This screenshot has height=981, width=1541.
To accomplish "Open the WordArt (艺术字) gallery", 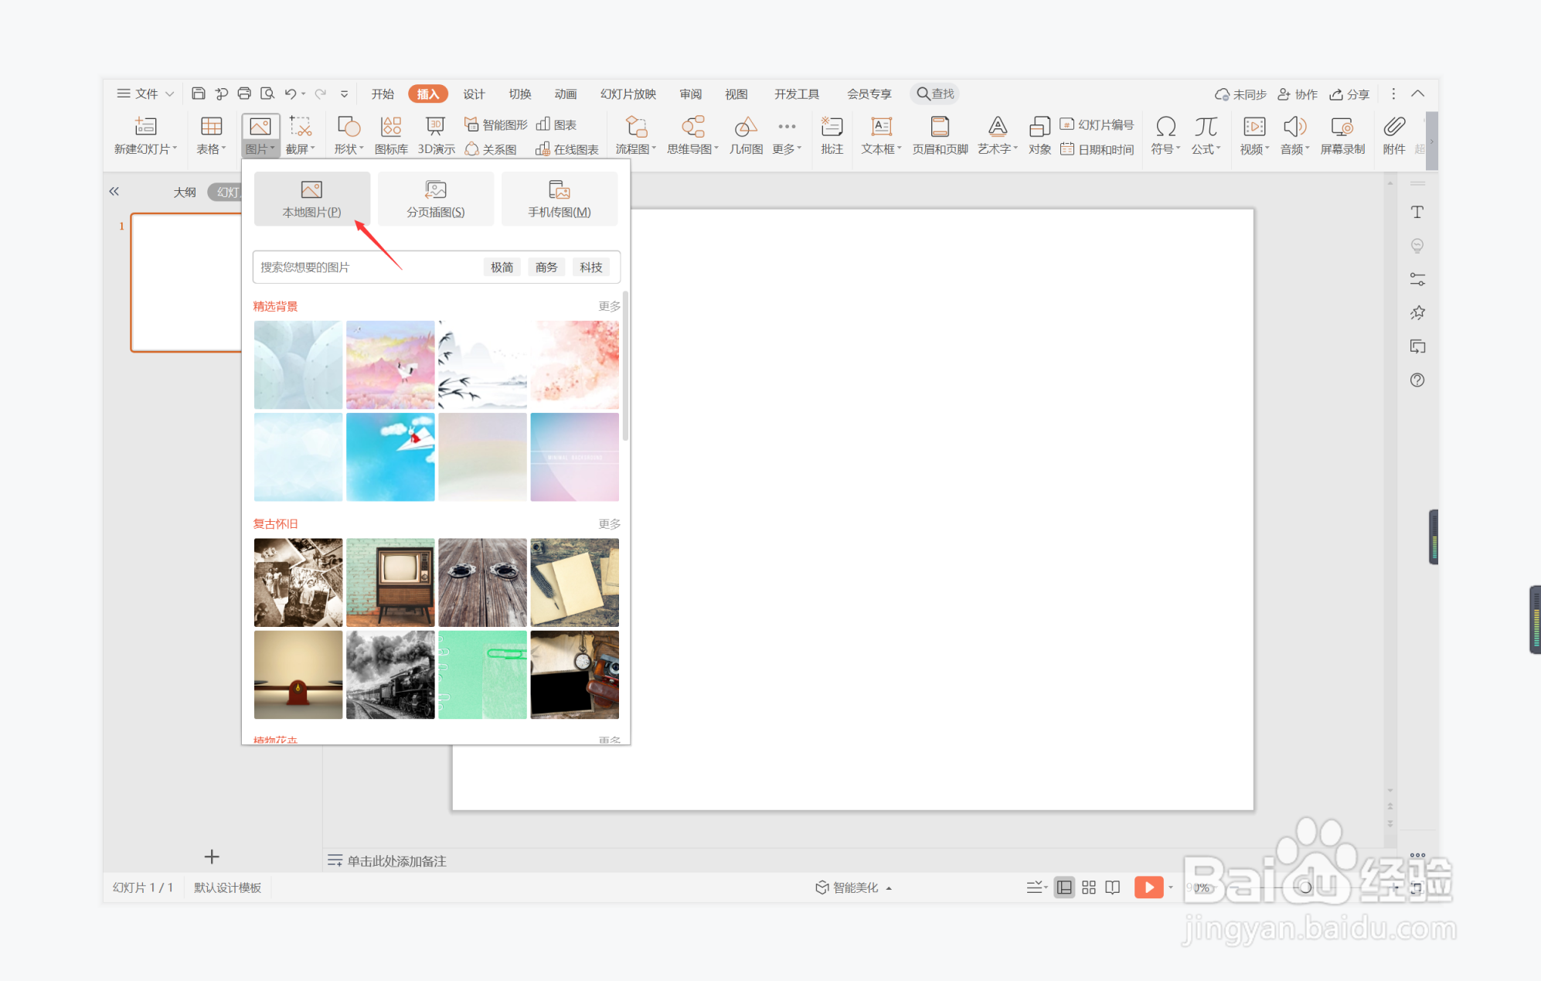I will coord(997,135).
